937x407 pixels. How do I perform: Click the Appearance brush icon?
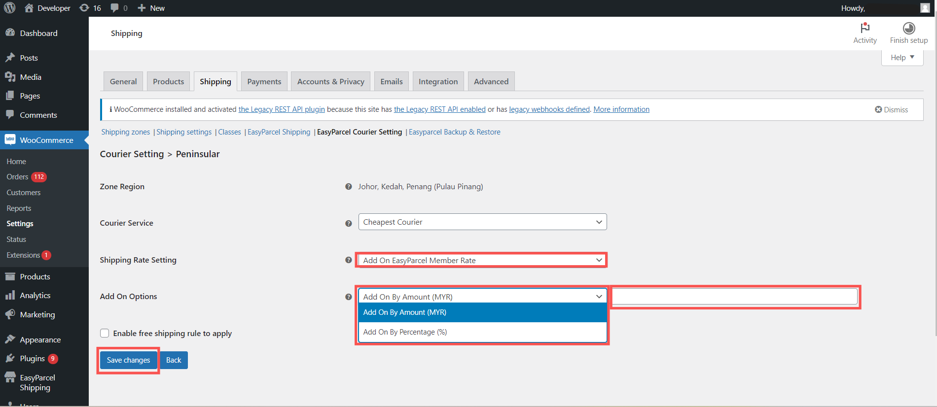10,339
